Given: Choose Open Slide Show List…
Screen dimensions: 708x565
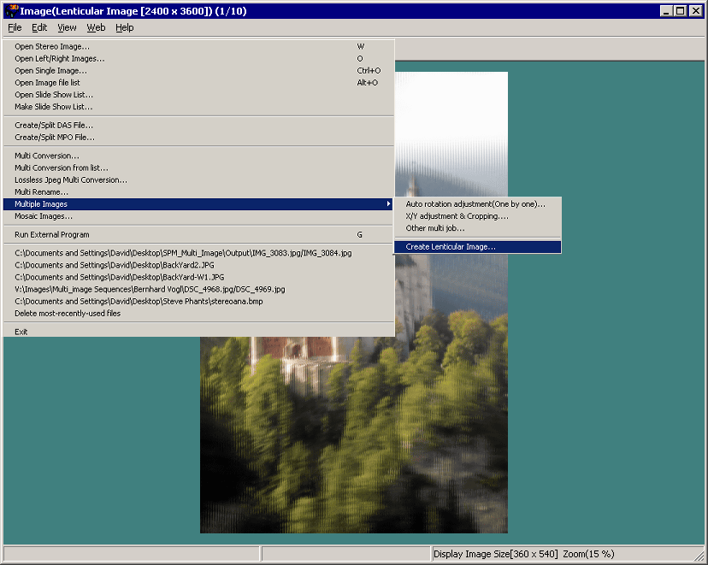Looking at the screenshot, I should [x=198, y=95].
